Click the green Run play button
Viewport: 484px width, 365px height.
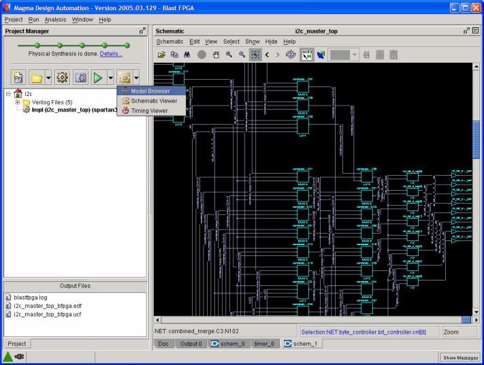tap(98, 78)
